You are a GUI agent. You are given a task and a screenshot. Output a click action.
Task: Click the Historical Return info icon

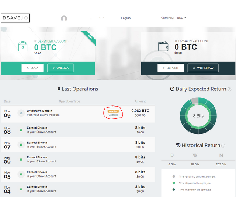coord(223,146)
